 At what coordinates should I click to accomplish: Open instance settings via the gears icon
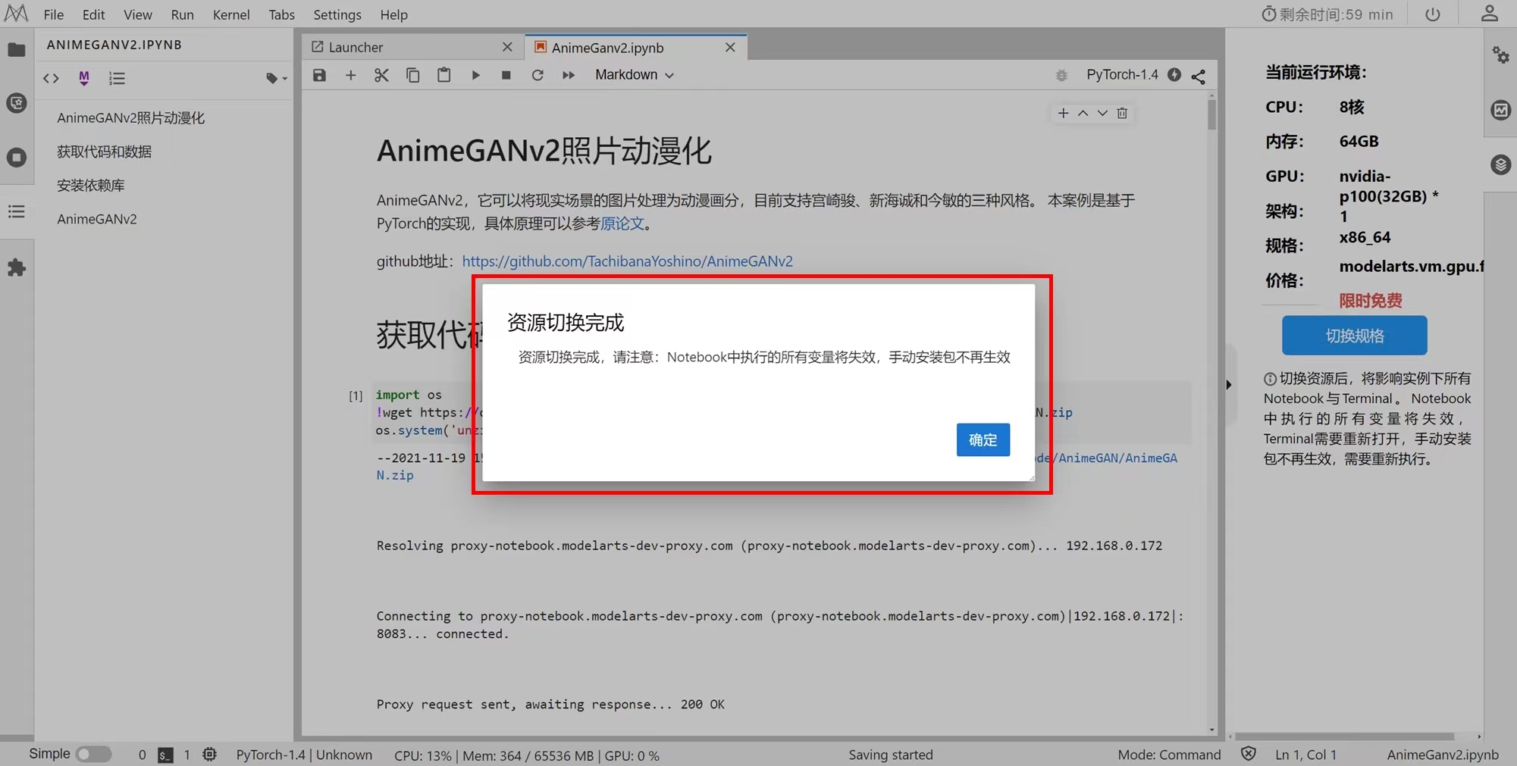(1500, 55)
